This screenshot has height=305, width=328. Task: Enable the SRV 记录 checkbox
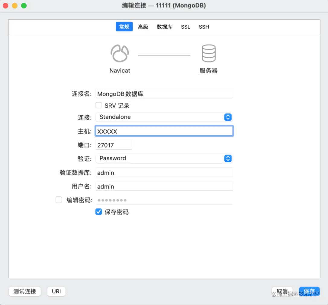point(98,105)
